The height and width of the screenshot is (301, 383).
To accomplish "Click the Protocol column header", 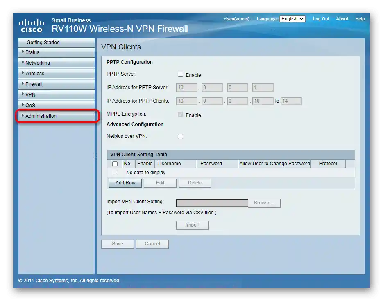I will [x=328, y=164].
